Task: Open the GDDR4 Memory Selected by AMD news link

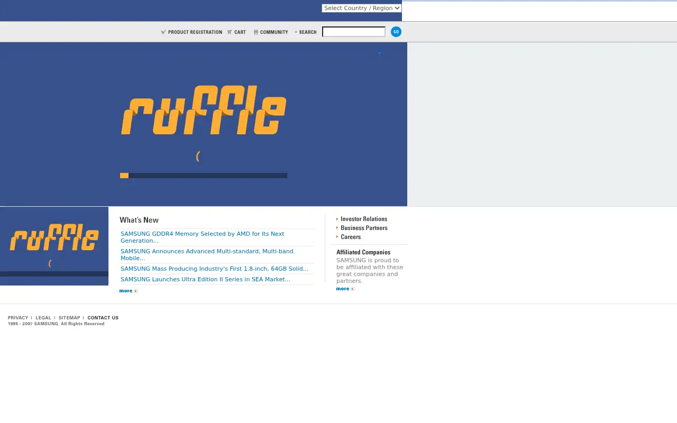Action: pos(203,237)
